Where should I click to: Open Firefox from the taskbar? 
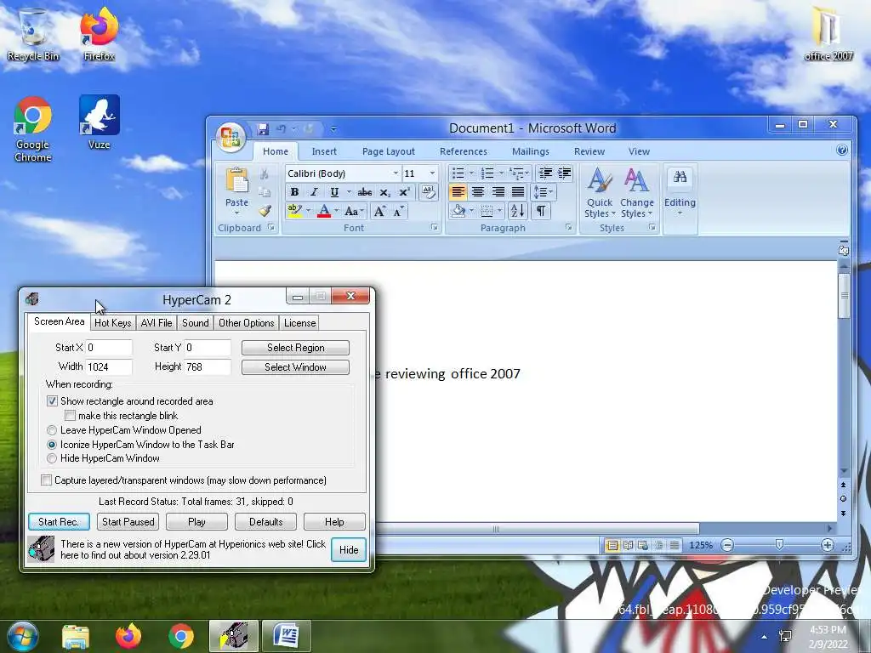128,636
